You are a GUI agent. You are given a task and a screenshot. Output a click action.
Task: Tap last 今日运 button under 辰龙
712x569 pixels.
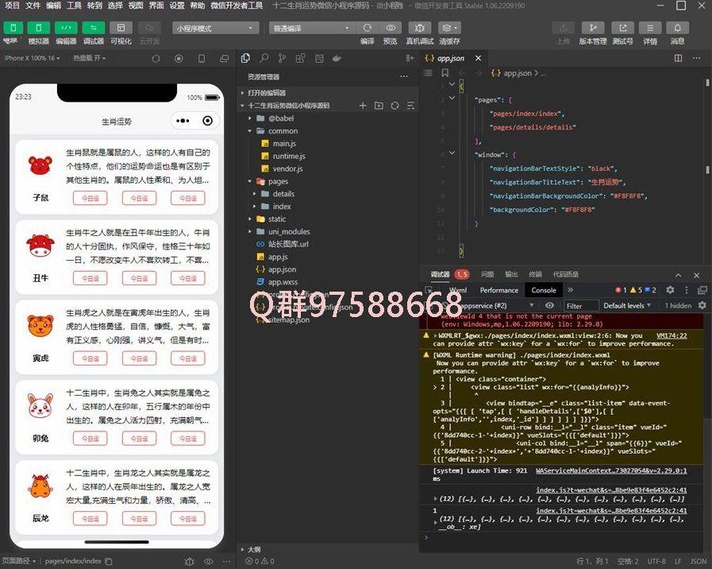(187, 519)
